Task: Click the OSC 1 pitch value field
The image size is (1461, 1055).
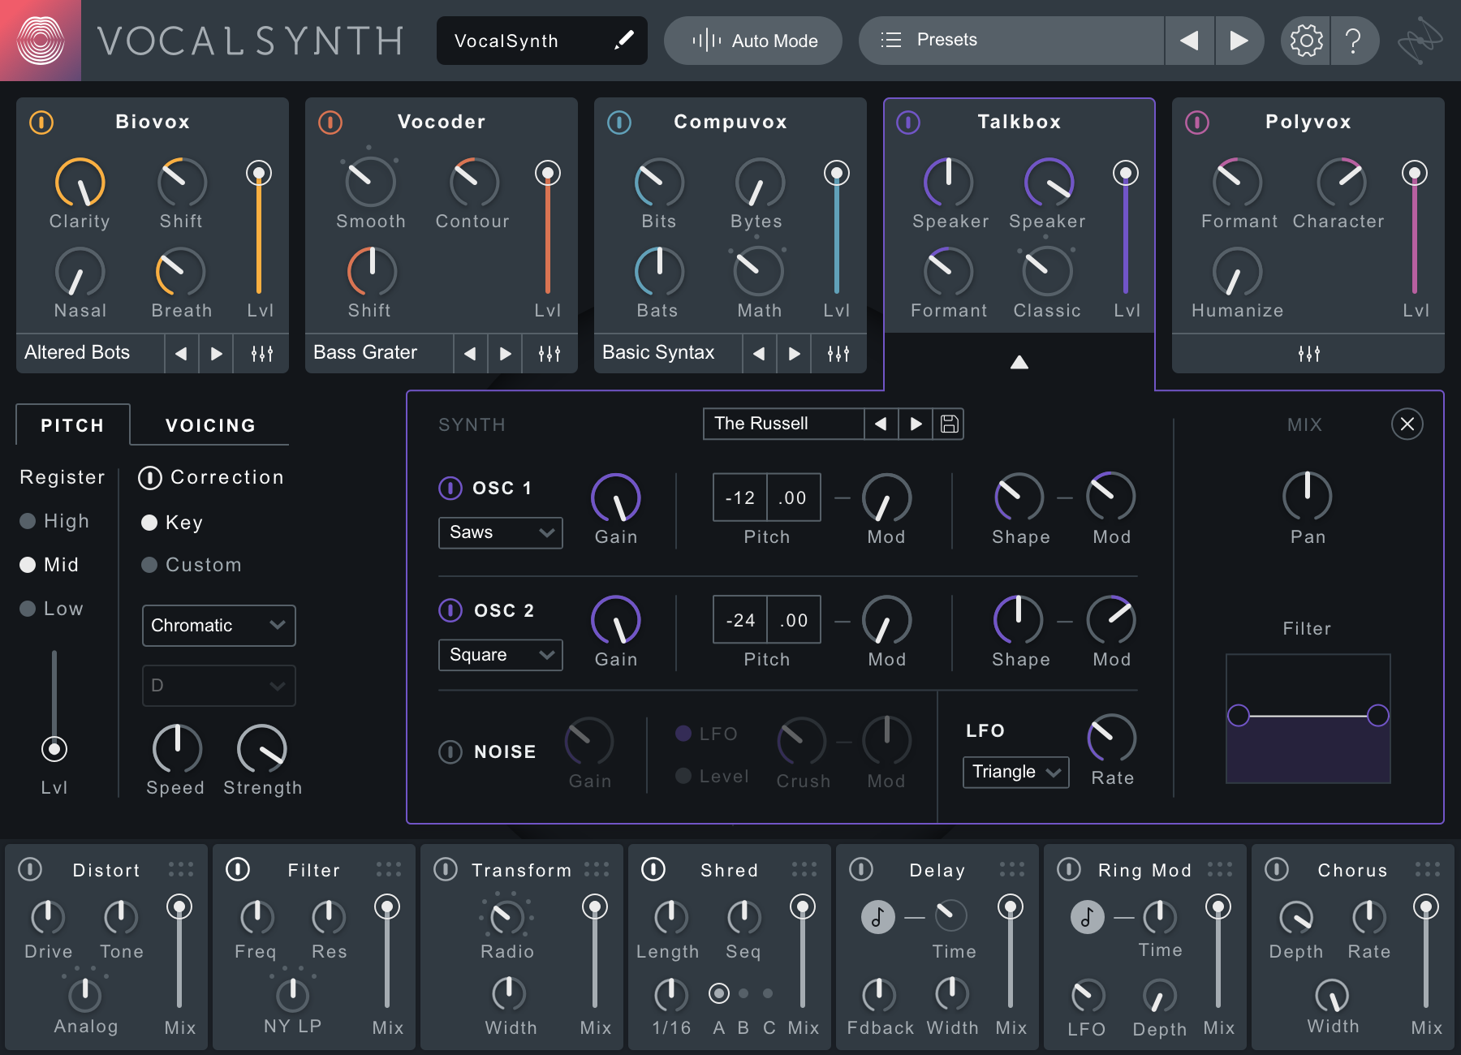Action: point(739,497)
